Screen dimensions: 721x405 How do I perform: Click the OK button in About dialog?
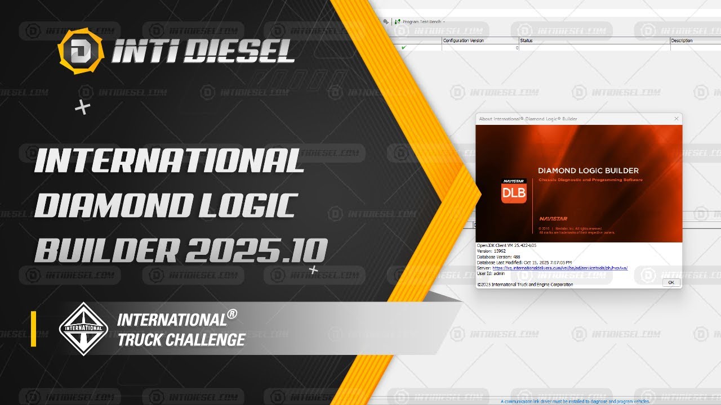coord(671,282)
